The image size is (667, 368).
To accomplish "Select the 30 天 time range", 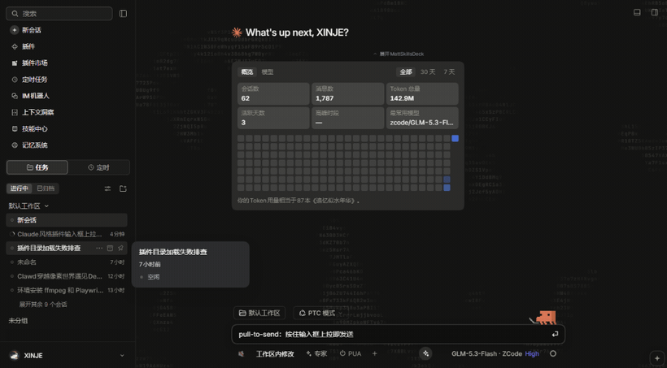I will tap(428, 71).
